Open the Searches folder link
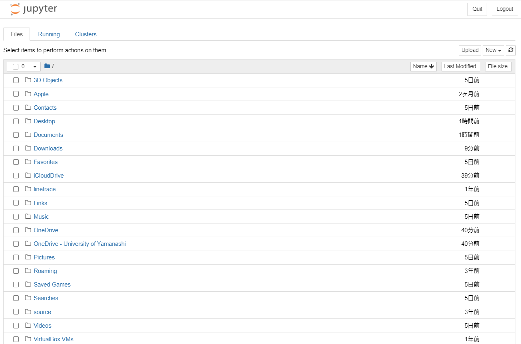 46,298
